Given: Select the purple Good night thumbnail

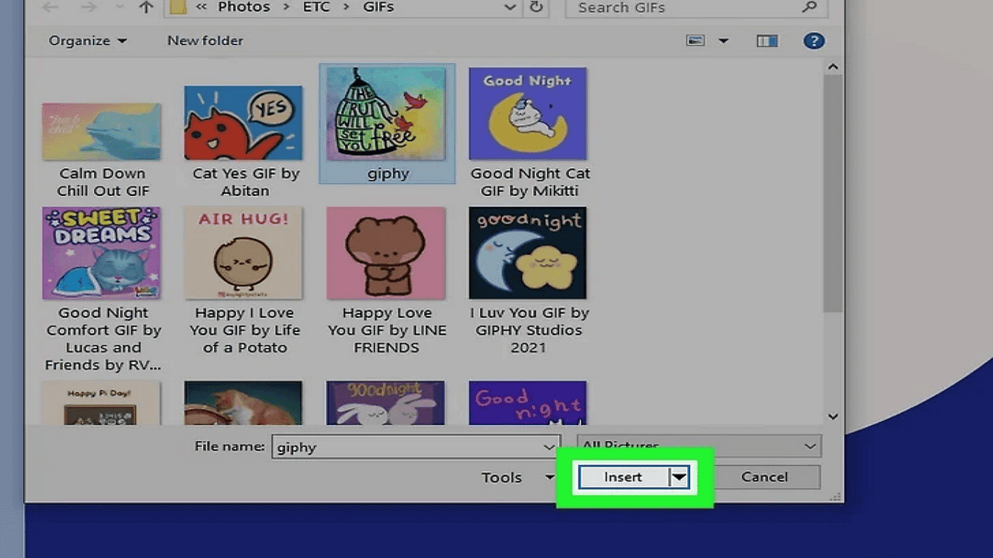Looking at the screenshot, I should tap(528, 403).
